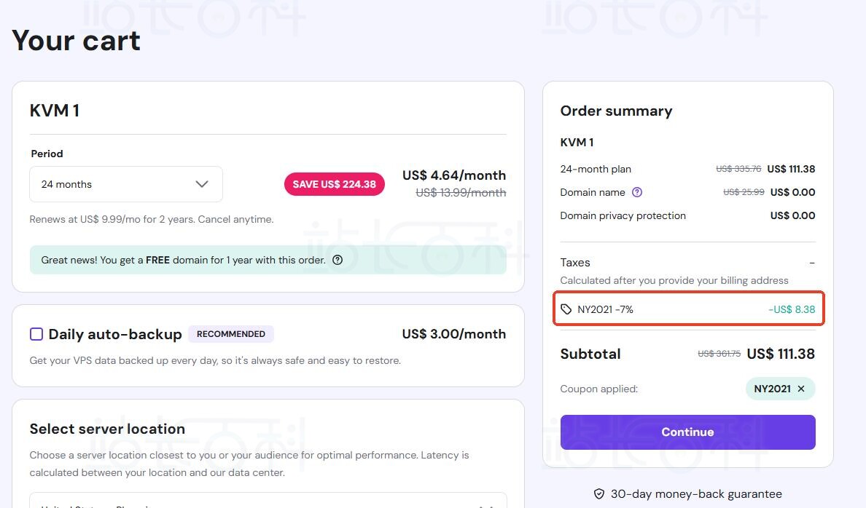Open the server location dropdown at bottom

268,502
